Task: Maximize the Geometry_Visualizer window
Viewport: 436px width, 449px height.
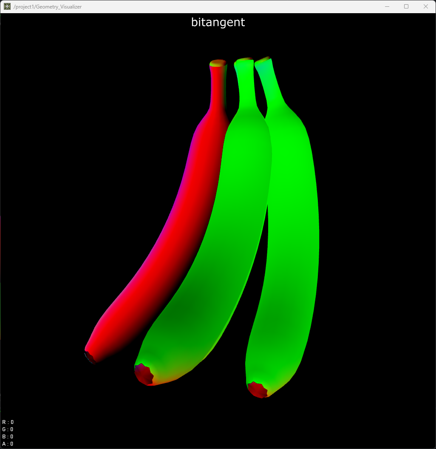Action: click(x=406, y=6)
